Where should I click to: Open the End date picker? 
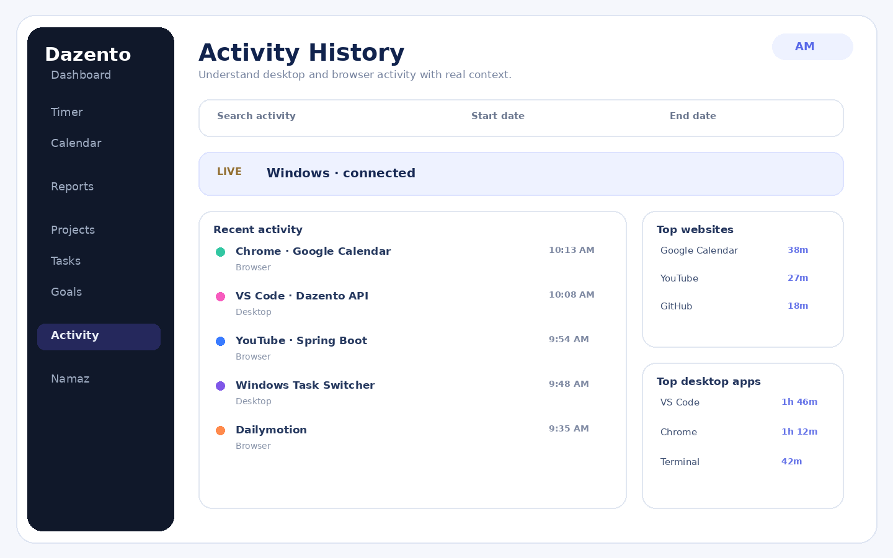[750, 117]
